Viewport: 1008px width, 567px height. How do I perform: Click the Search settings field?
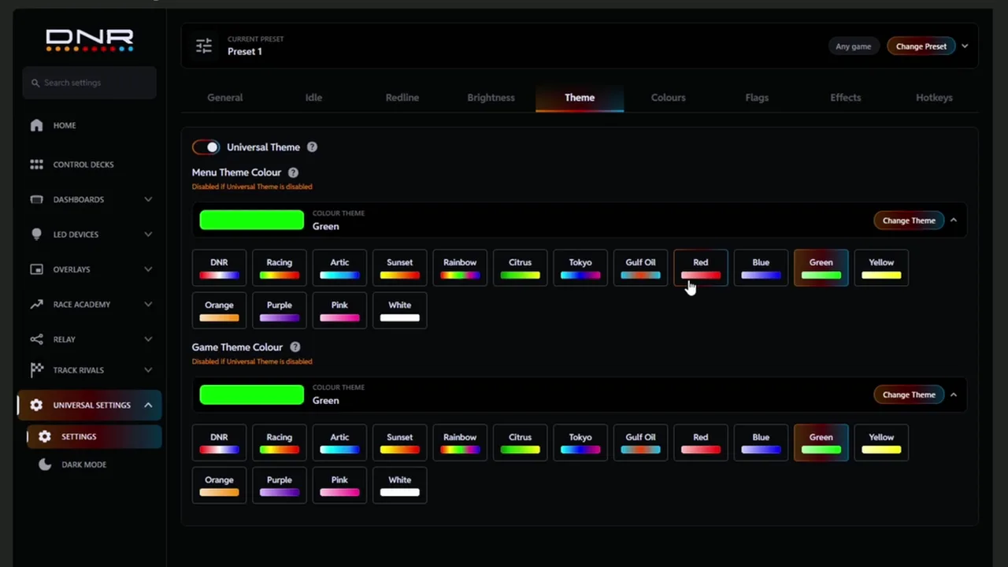90,83
